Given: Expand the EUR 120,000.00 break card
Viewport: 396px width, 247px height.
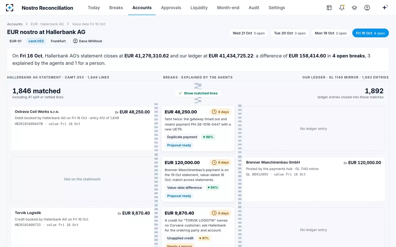Looking at the screenshot, I should point(198,179).
